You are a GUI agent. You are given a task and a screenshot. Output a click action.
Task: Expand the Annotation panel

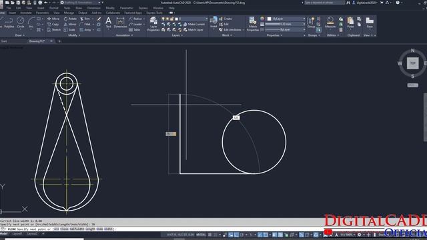coord(124,35)
